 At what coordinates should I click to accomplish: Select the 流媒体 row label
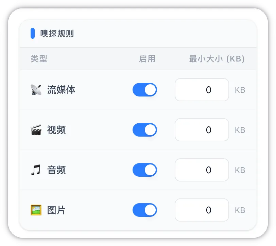tap(61, 90)
